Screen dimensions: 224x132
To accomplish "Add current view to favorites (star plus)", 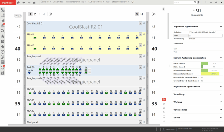I will point(35,2).
